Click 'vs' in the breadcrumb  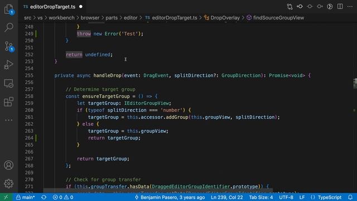40,18
